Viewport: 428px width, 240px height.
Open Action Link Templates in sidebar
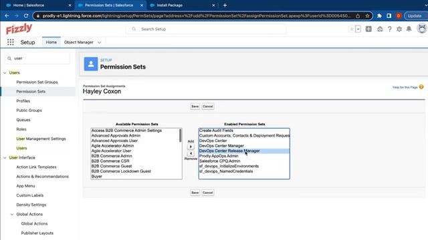[x=36, y=167]
